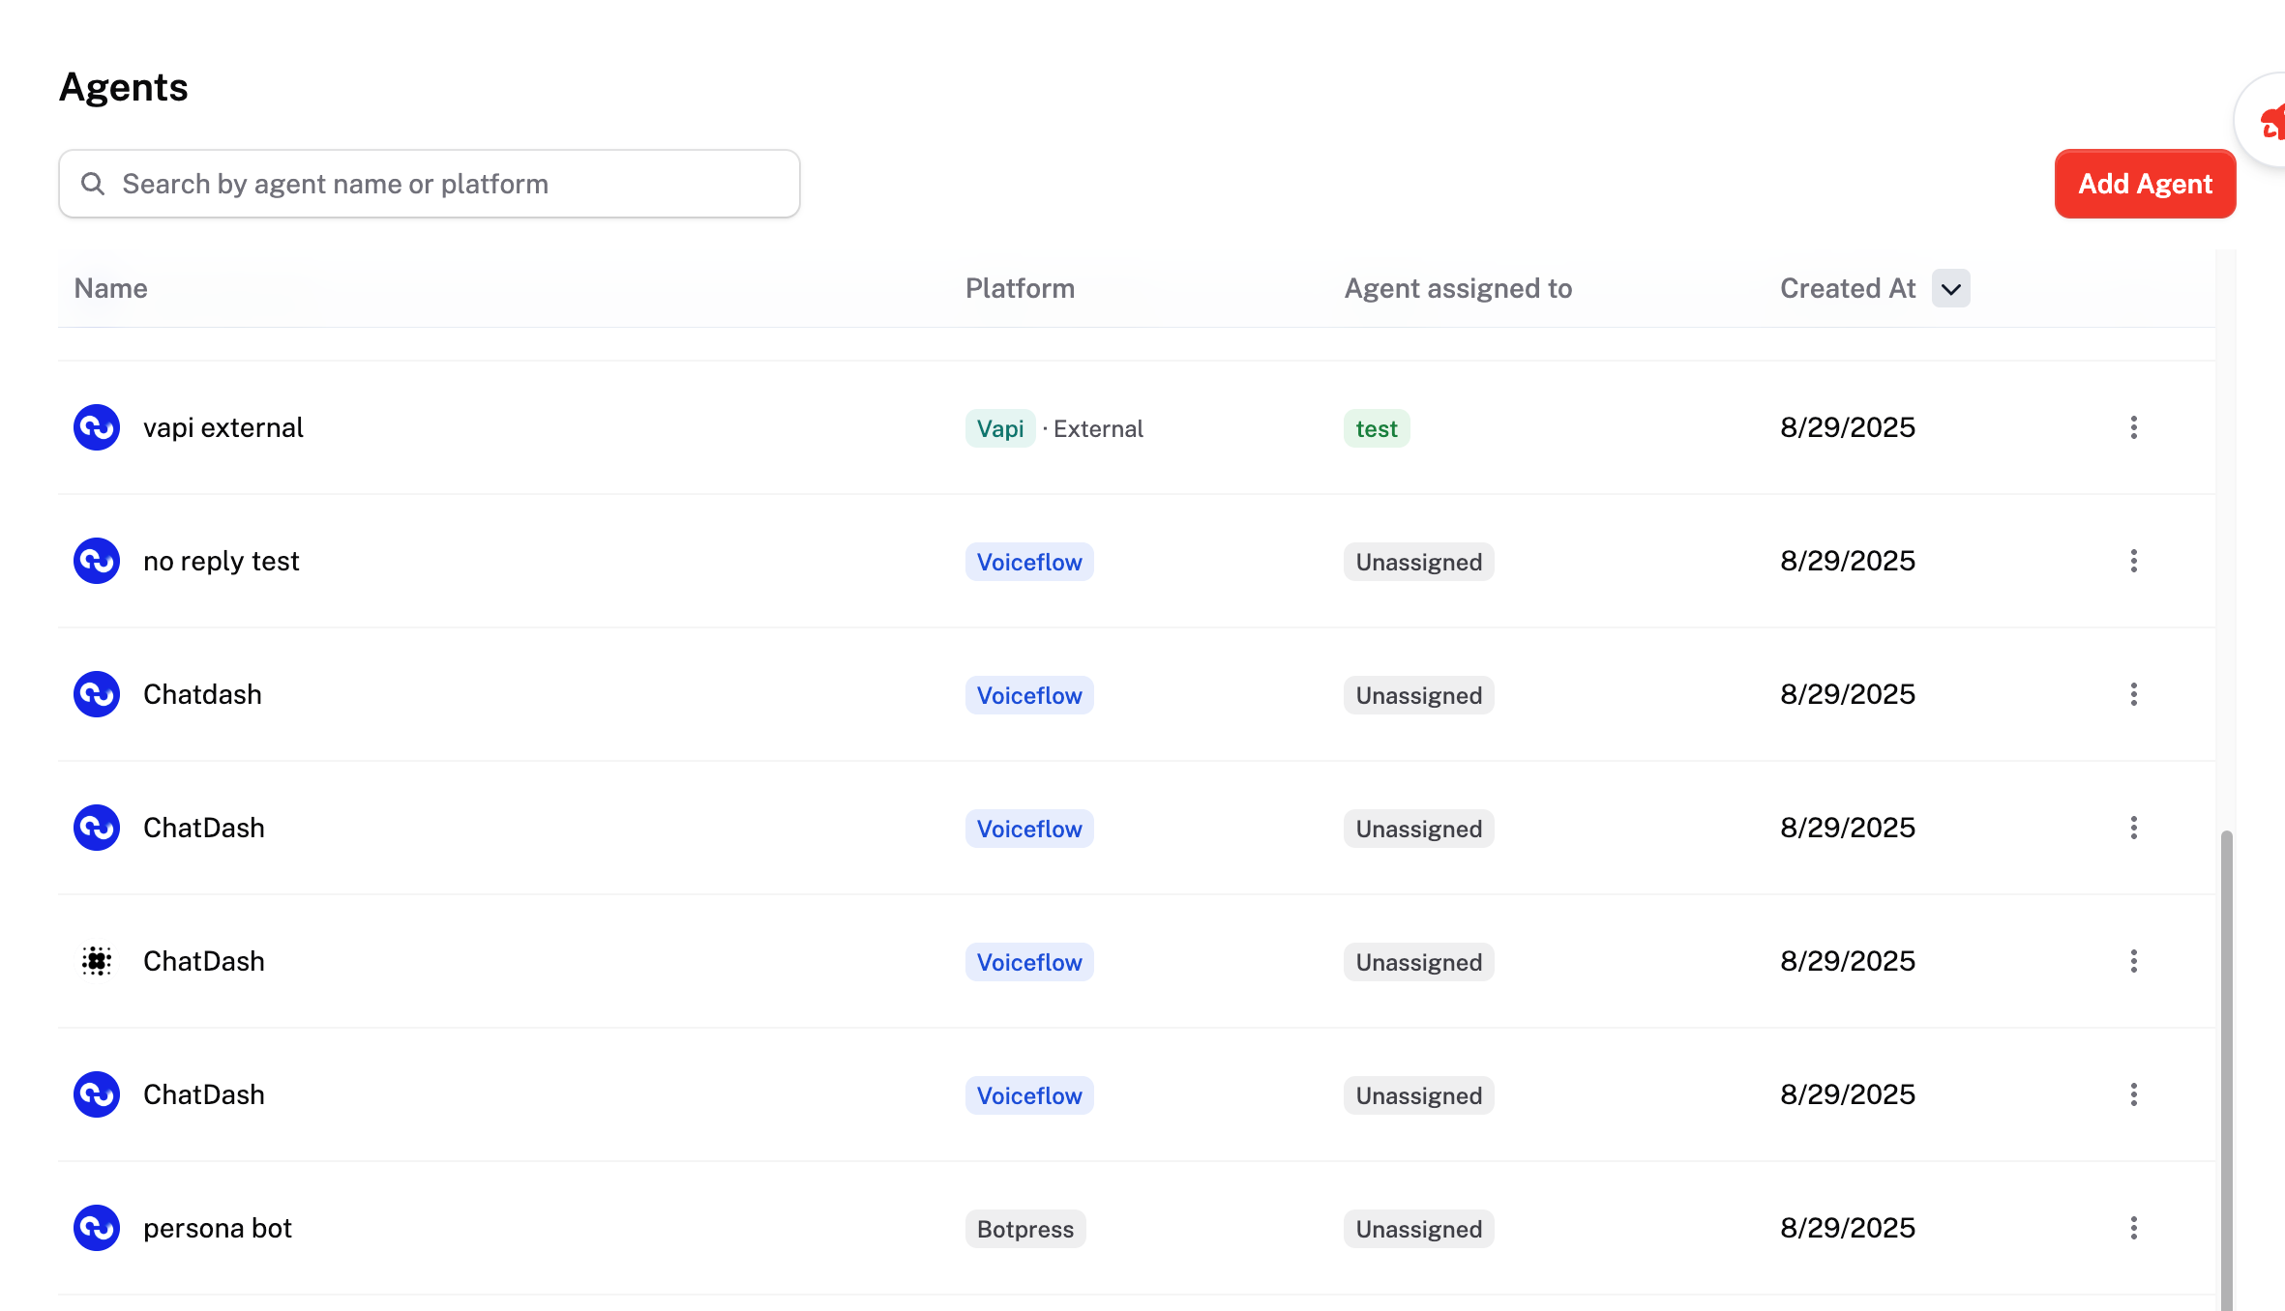
Task: Select the persona bot agent name
Action: pos(218,1228)
